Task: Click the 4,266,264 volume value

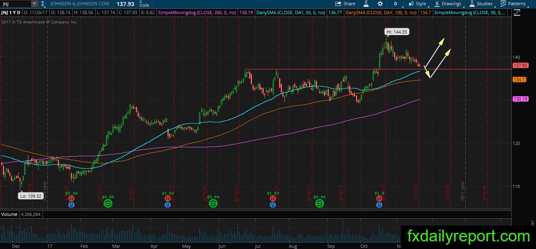Action: [x=30, y=214]
